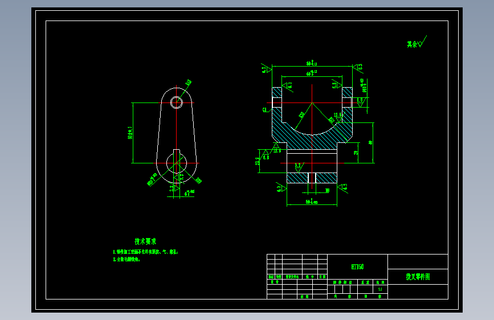This screenshot has height=320, width=494.
Task: Click the C1 chamfer label
Action: [264, 109]
